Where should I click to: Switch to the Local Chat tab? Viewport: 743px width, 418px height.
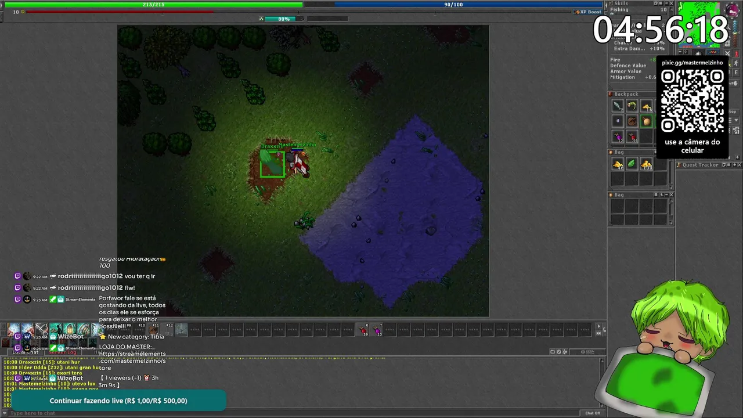click(26, 352)
